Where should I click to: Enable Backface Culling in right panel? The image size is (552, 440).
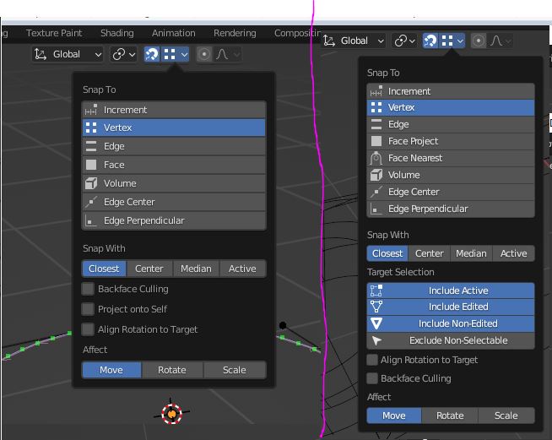coord(372,378)
